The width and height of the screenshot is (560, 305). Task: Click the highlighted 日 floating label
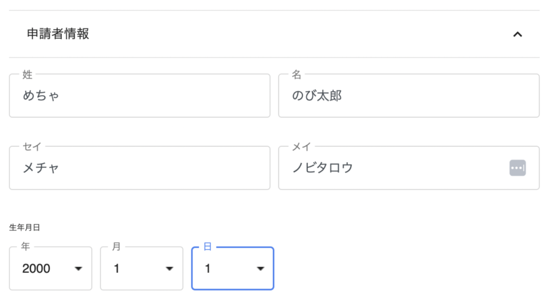[x=207, y=247]
